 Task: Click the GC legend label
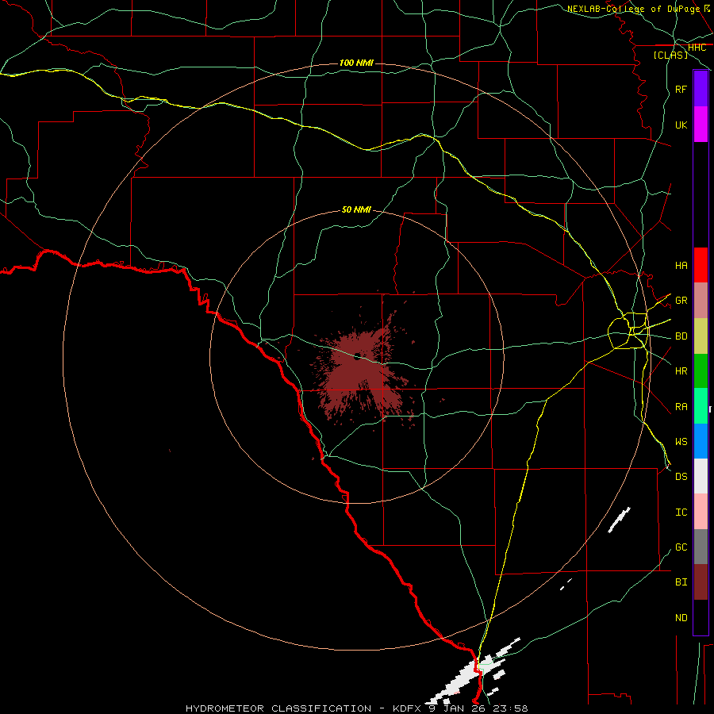point(681,547)
